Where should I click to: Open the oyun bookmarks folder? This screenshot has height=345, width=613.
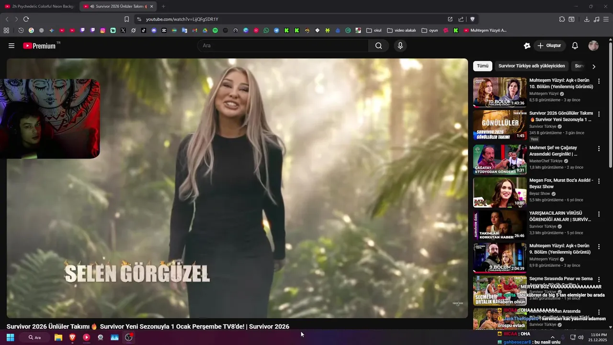point(430,30)
